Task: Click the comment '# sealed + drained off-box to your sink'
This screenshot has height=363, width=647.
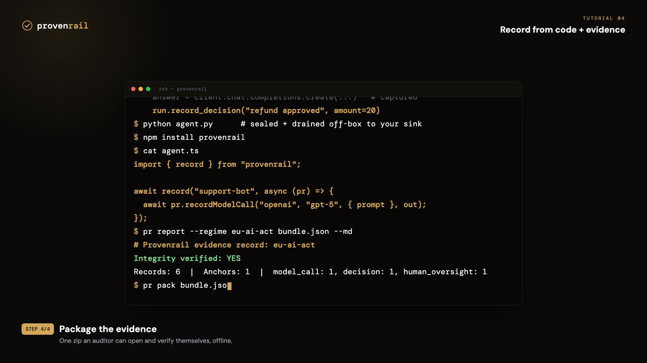Action: click(x=331, y=124)
